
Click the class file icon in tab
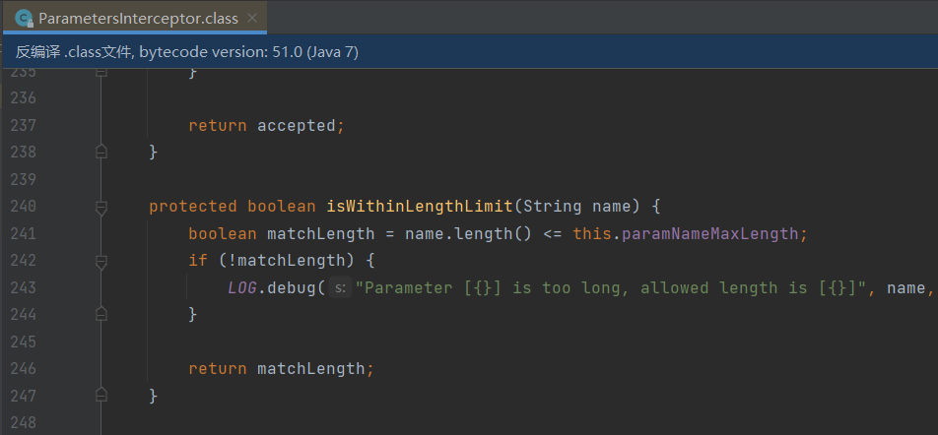pos(24,19)
